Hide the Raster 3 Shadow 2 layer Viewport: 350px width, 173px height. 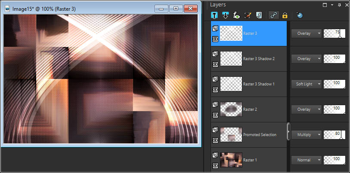click(215, 64)
